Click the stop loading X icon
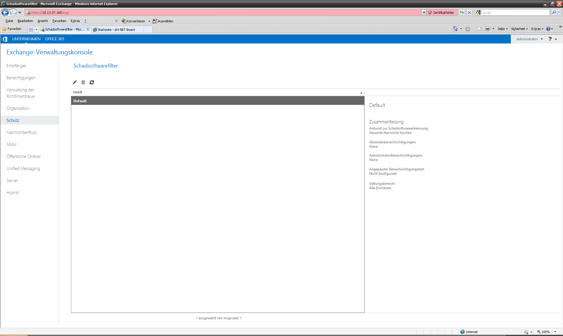The width and height of the screenshot is (563, 336). click(x=469, y=12)
